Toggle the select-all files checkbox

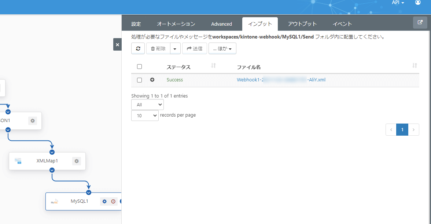pos(139,67)
